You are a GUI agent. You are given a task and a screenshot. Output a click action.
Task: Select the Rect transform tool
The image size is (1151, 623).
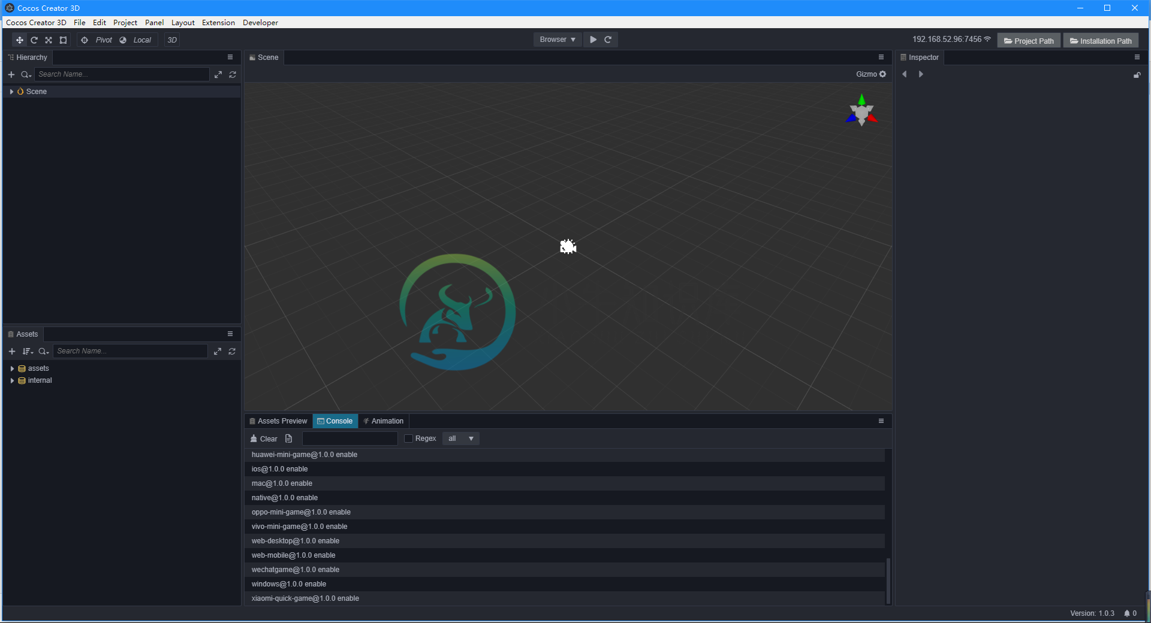[x=63, y=40]
